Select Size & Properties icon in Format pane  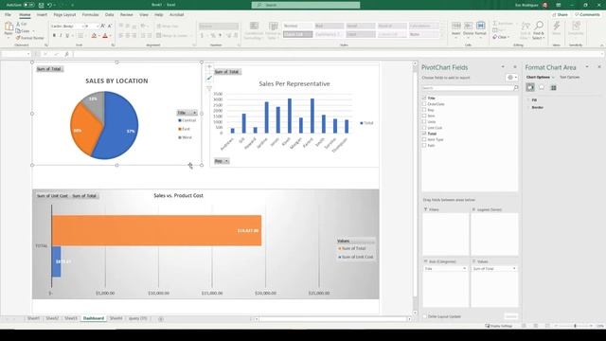pyautogui.click(x=553, y=88)
